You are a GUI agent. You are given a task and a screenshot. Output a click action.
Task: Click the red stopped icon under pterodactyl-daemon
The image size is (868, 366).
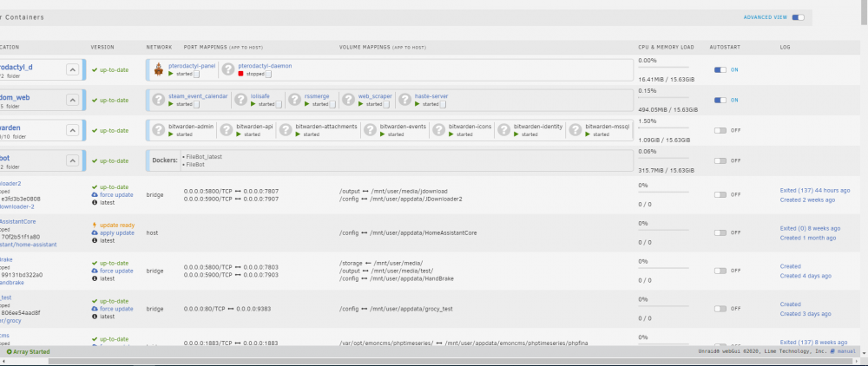pos(240,74)
